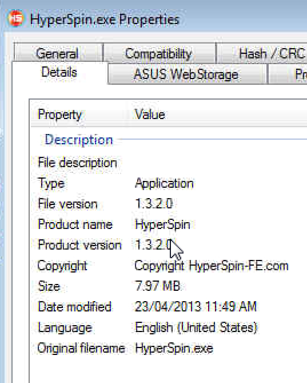Click the Application type value
307x383 pixels.
pos(164,183)
